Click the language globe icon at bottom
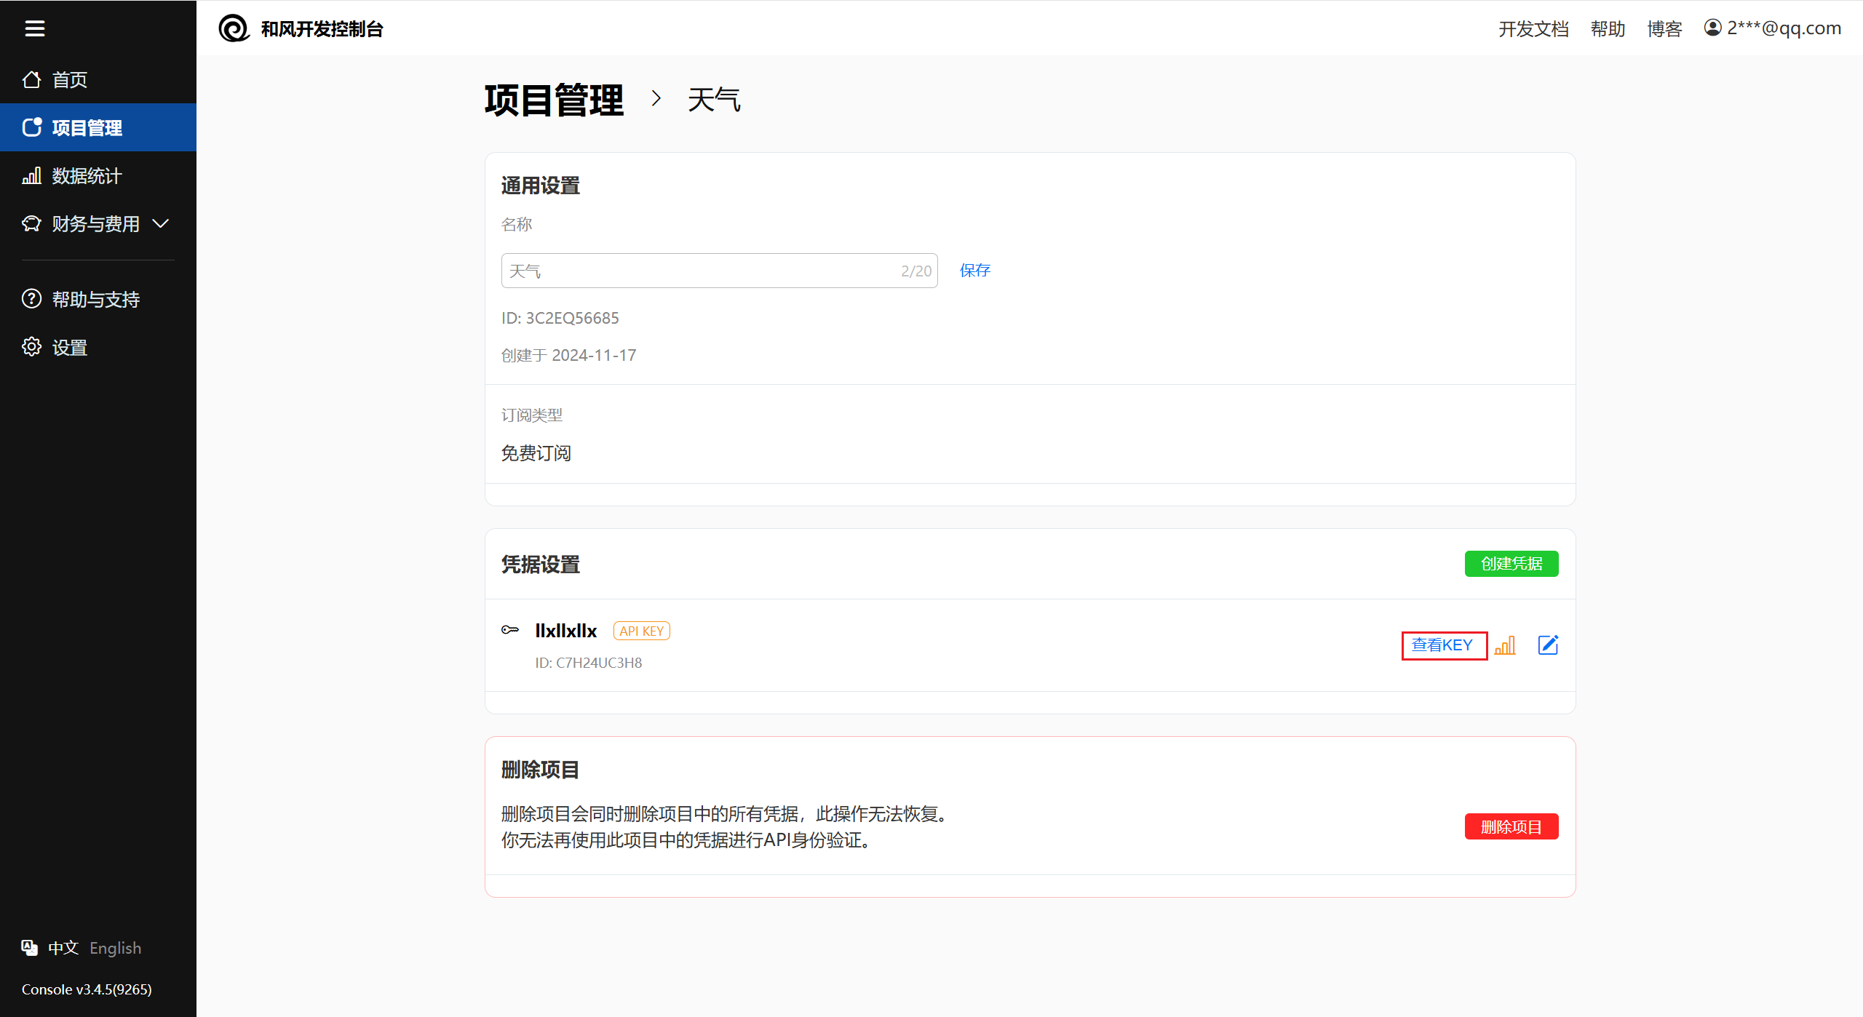The width and height of the screenshot is (1863, 1017). click(29, 947)
